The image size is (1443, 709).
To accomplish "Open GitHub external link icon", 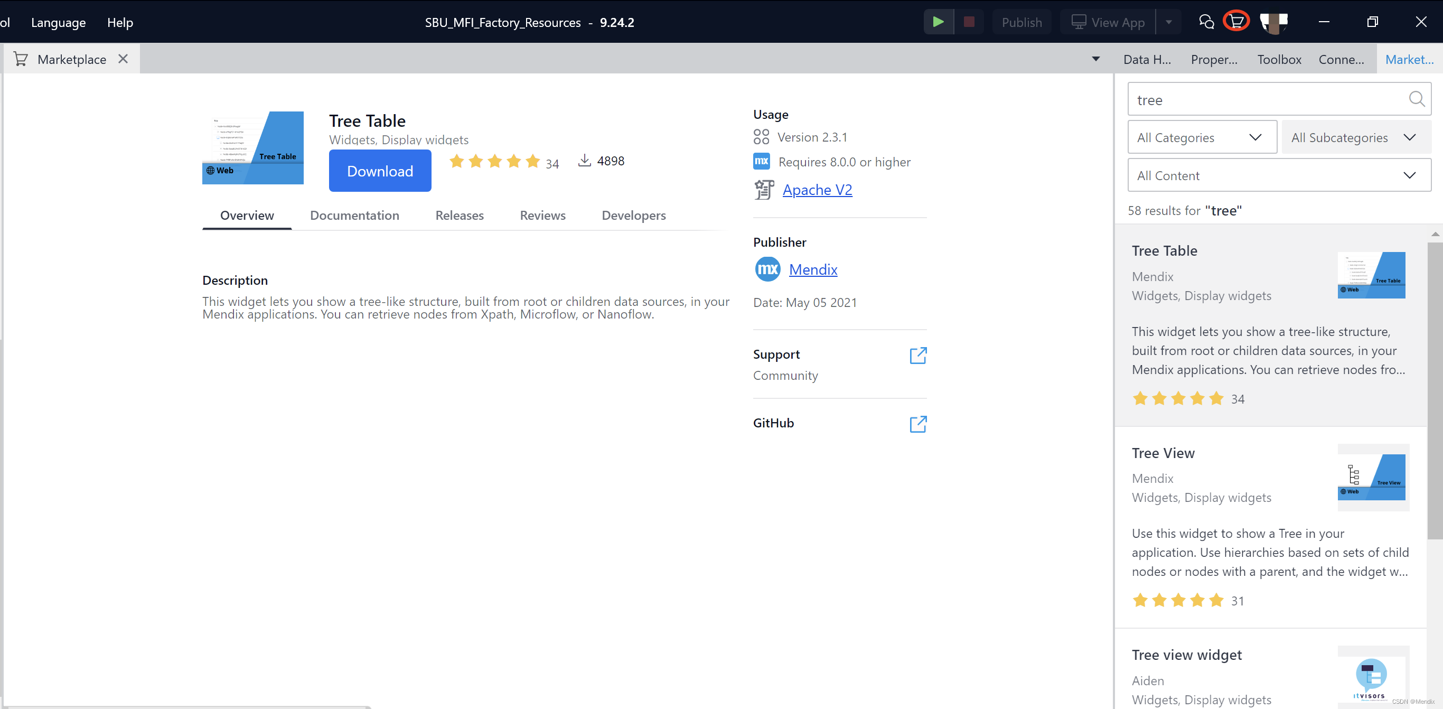I will pyautogui.click(x=918, y=424).
